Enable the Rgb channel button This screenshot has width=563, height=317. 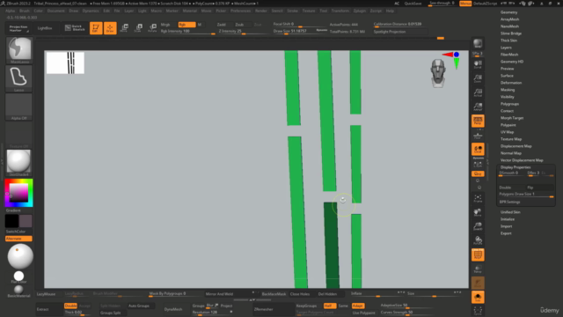coord(186,25)
